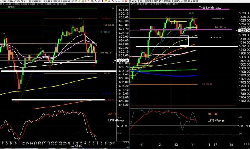
Task: Select the 1820.54 price marker on right chart axis
Action: coord(244,30)
